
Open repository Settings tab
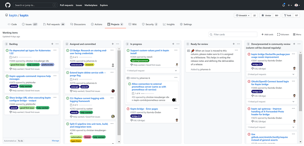(x=186, y=24)
